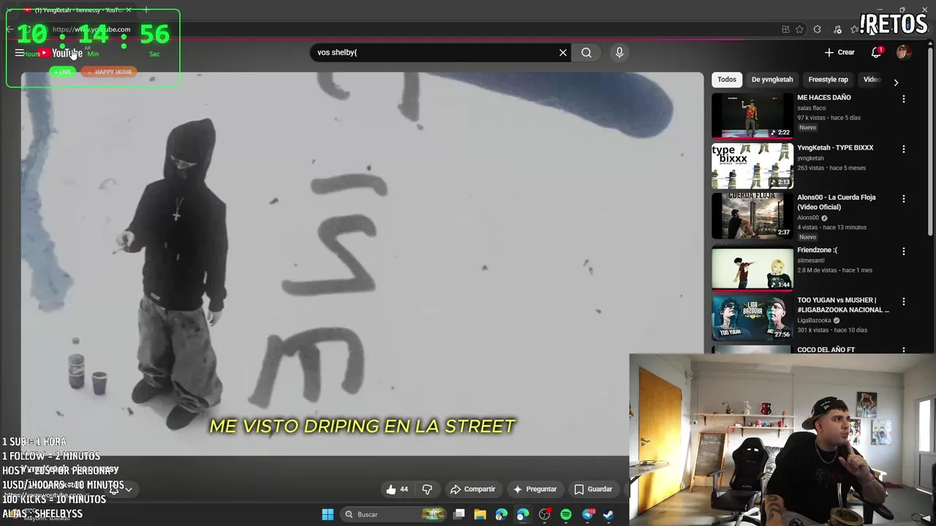Open options menu for TOO YUGAN vs MUSHER
Image resolution: width=936 pixels, height=526 pixels.
coord(904,301)
